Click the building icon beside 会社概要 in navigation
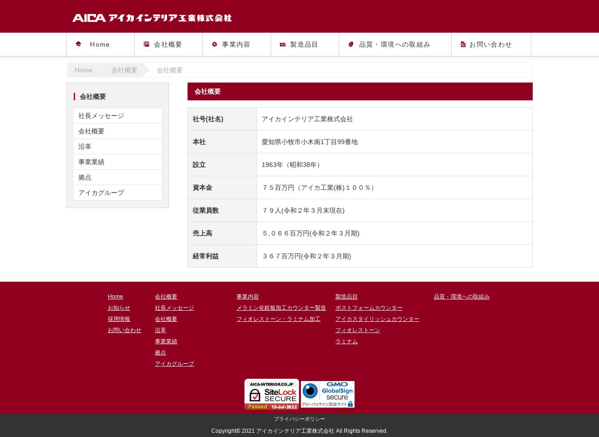The width and height of the screenshot is (599, 437). tap(146, 44)
